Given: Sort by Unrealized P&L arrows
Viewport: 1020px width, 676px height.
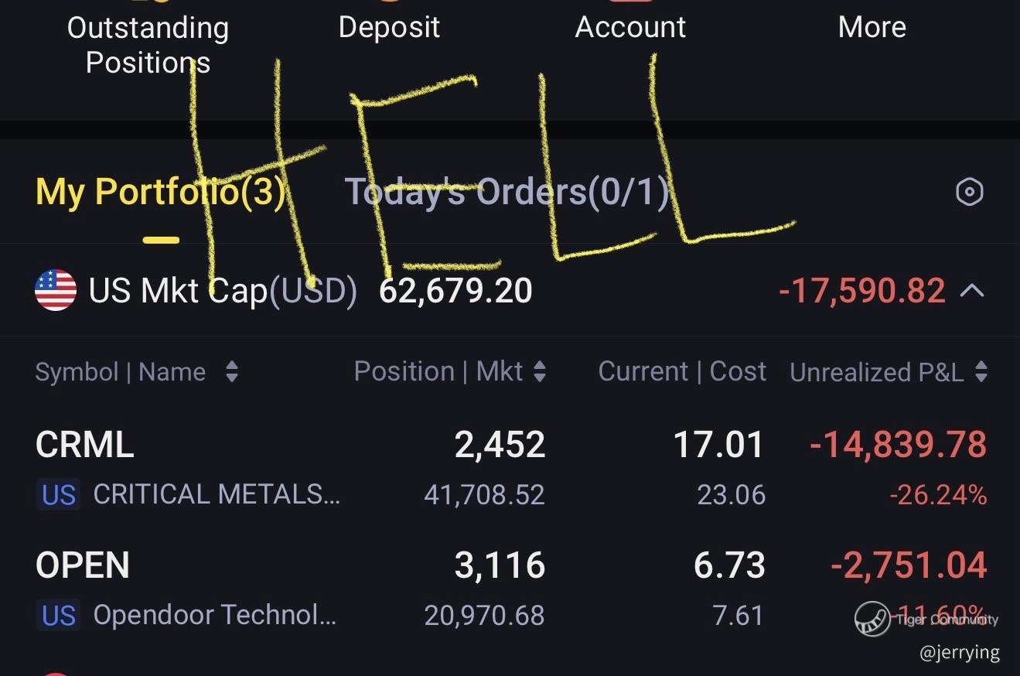Looking at the screenshot, I should pos(981,372).
